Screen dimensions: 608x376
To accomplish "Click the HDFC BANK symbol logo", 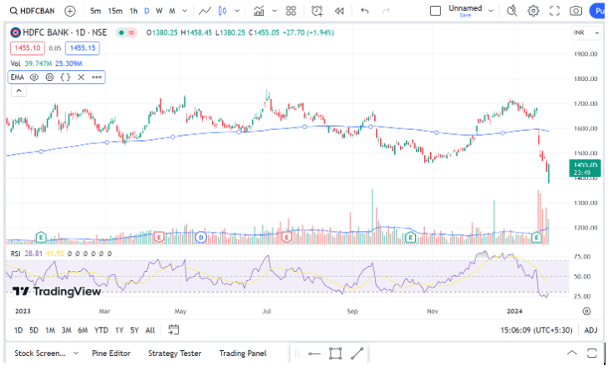I will coord(16,33).
